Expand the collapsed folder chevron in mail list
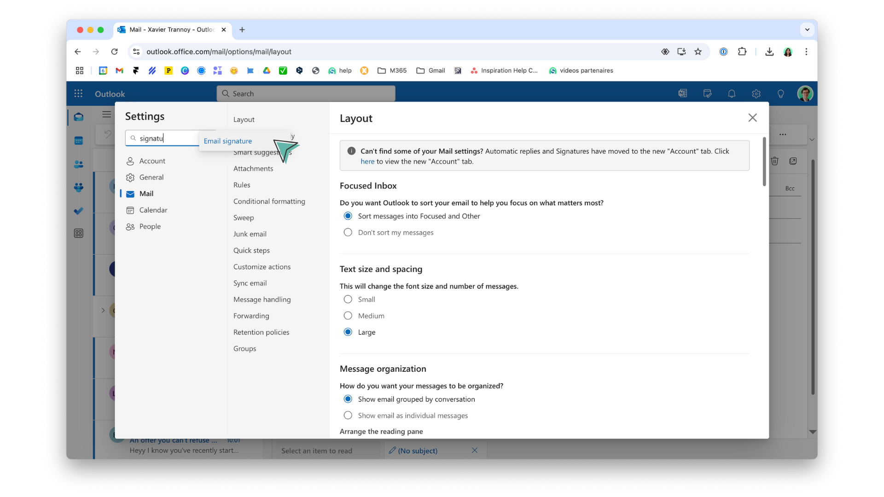This screenshot has width=884, height=497. point(103,310)
